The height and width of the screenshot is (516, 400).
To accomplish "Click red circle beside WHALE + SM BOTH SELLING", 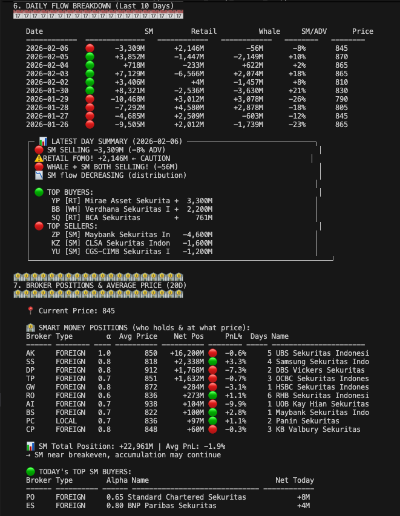I will [x=39, y=167].
